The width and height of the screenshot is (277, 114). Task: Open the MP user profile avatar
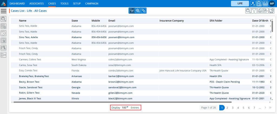[272, 4]
